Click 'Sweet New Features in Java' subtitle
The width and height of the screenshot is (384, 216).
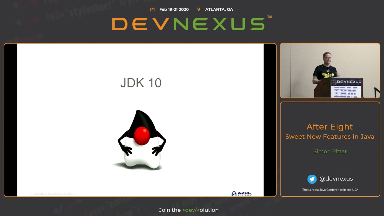(330, 137)
